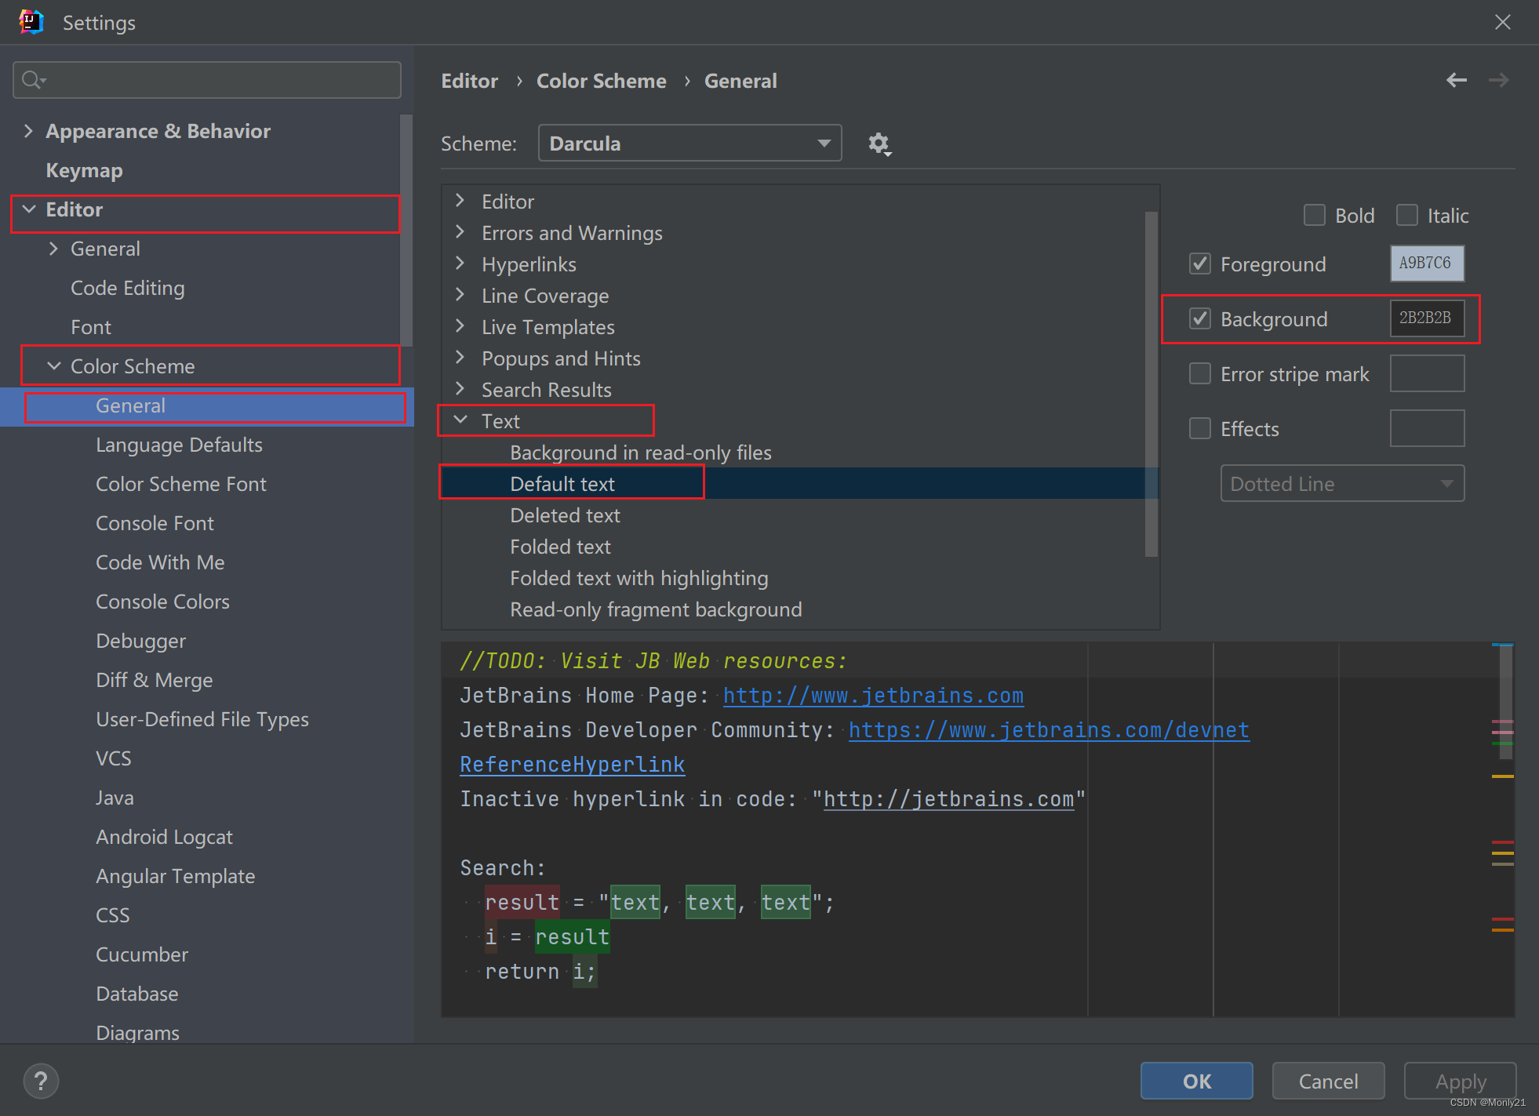Screen dimensions: 1539x1116
Task: Enable the Italic checkbox
Action: [x=1407, y=215]
